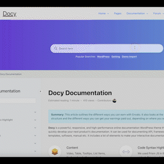Click the 'Code Syntax' feature heading
The image size is (164, 164).
151,148
